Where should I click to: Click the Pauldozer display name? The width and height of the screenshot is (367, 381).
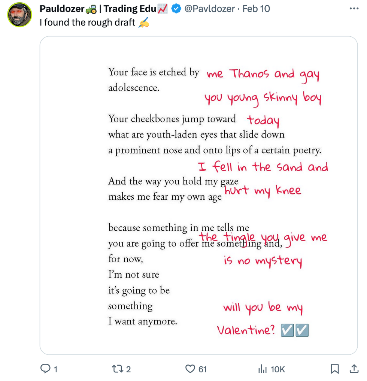click(x=62, y=9)
